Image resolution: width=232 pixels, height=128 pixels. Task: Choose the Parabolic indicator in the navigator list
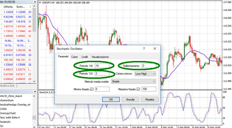click(7, 121)
